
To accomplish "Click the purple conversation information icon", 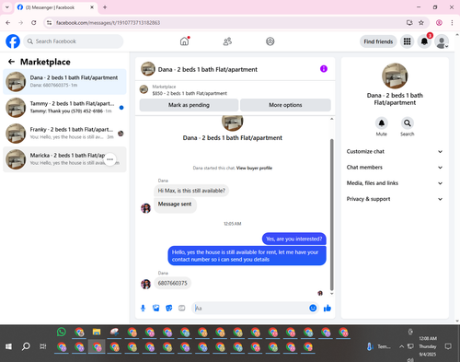I will click(x=324, y=69).
